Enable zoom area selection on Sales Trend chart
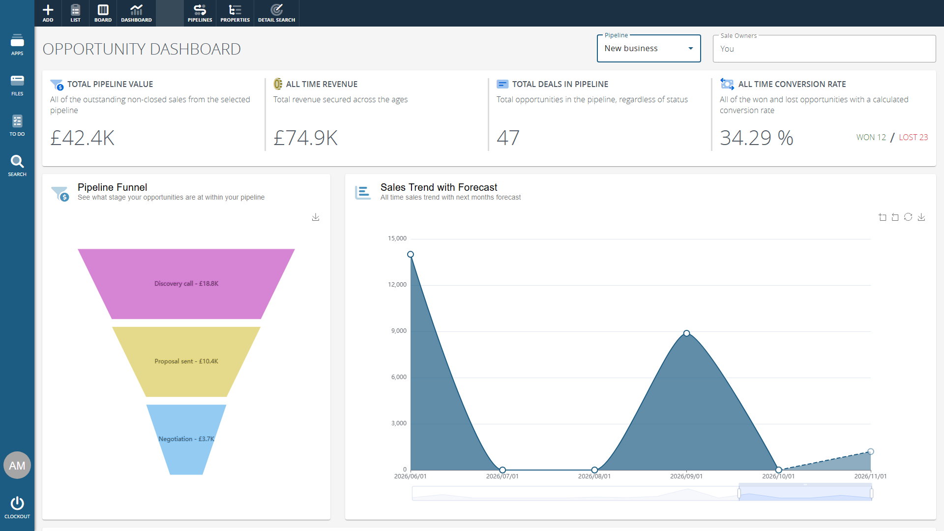944x531 pixels. (x=883, y=217)
